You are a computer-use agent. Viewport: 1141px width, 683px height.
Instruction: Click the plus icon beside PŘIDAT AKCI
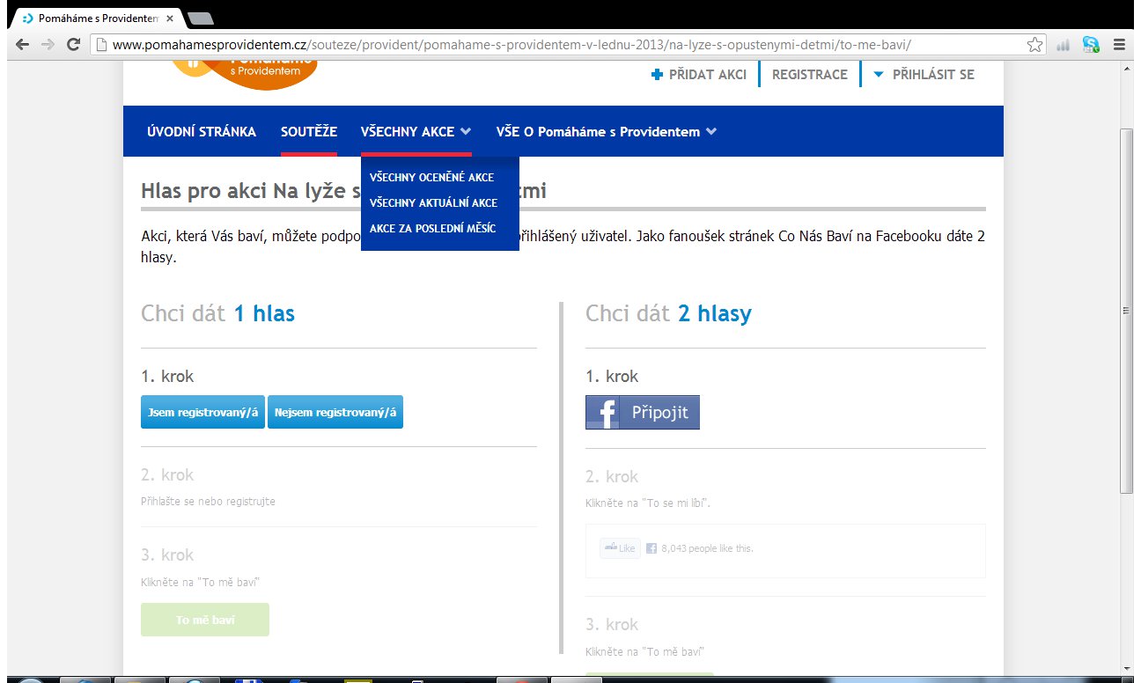coord(657,75)
